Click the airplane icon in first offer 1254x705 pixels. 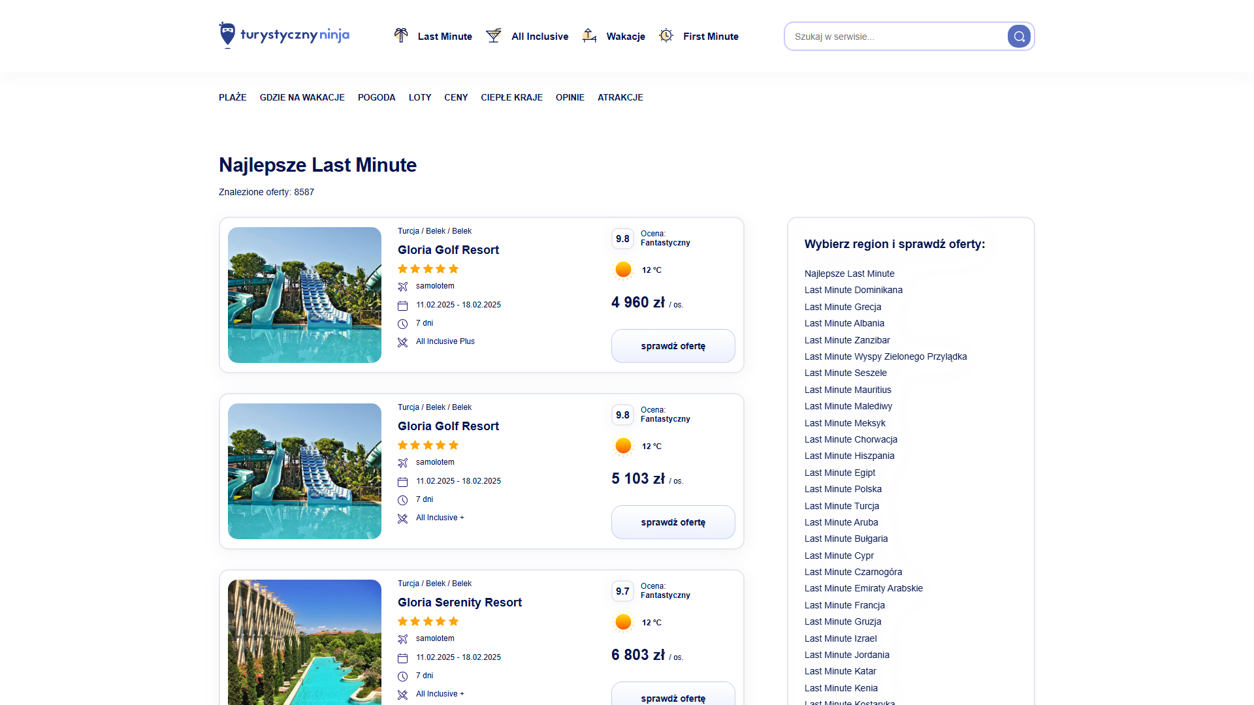(x=403, y=287)
